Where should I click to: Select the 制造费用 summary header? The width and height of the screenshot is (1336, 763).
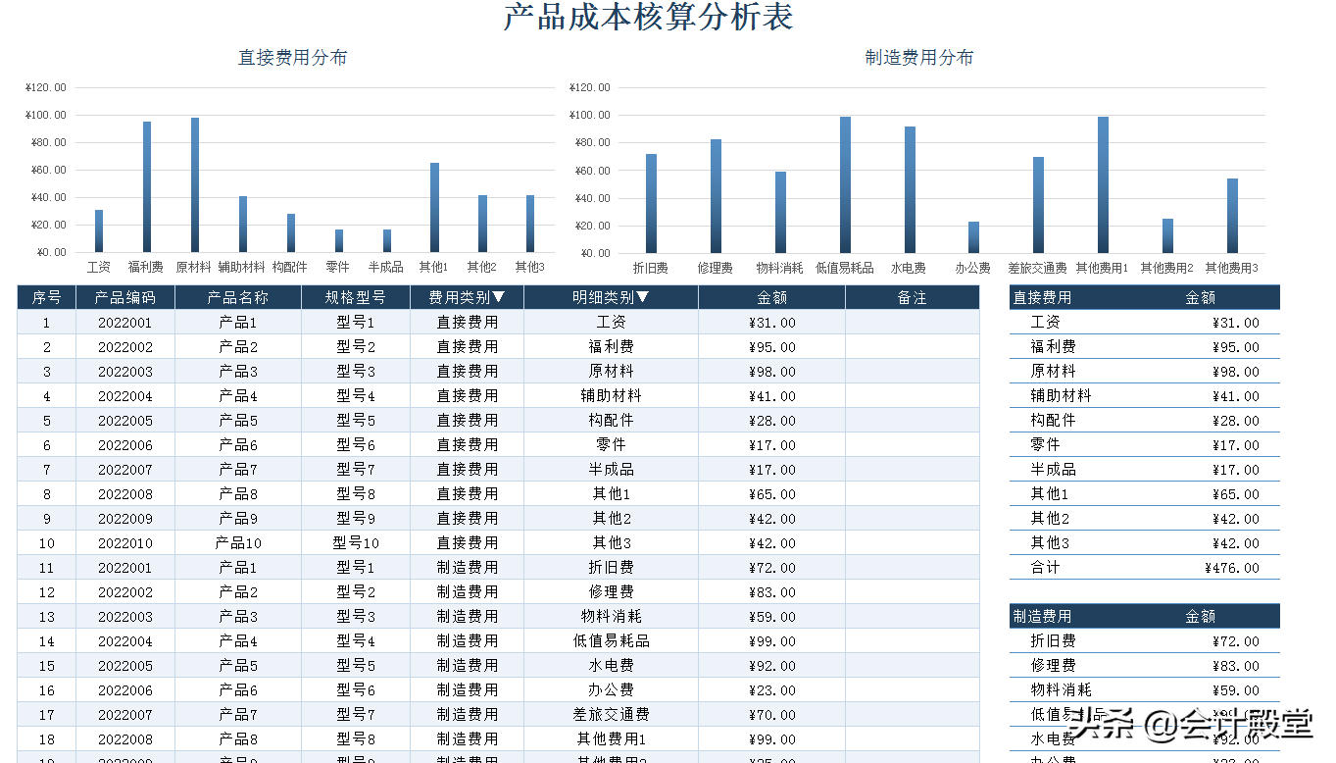click(1042, 615)
